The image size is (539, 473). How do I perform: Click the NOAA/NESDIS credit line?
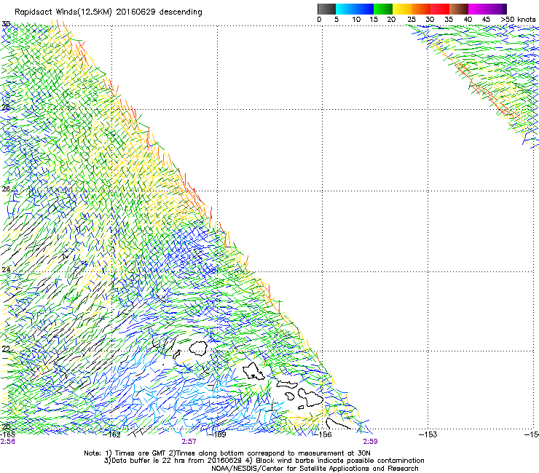tap(315, 469)
